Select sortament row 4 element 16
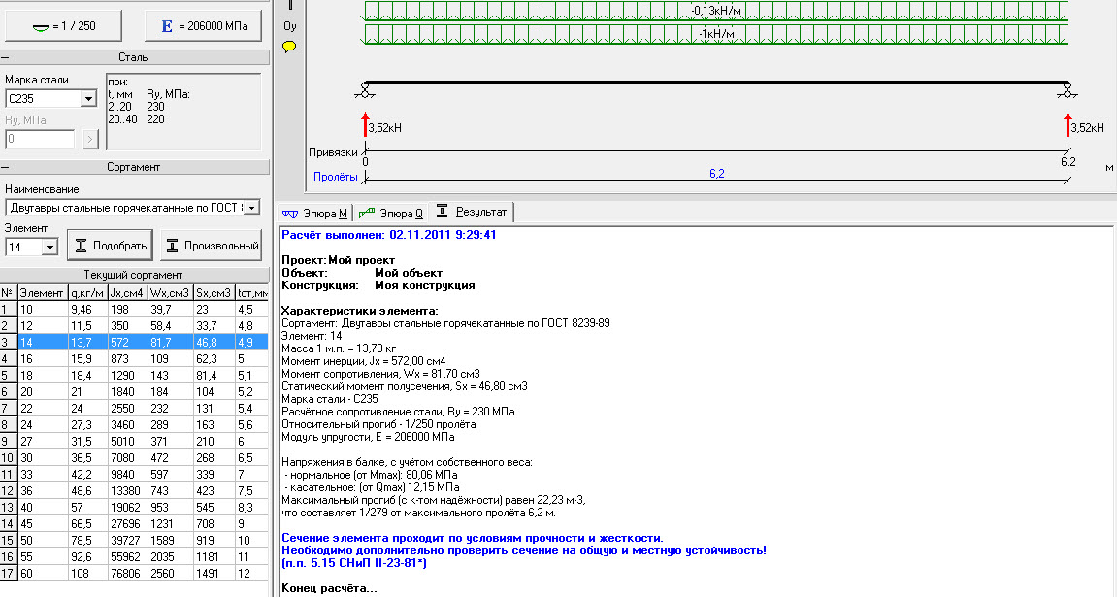The height and width of the screenshot is (597, 1117). (x=134, y=358)
